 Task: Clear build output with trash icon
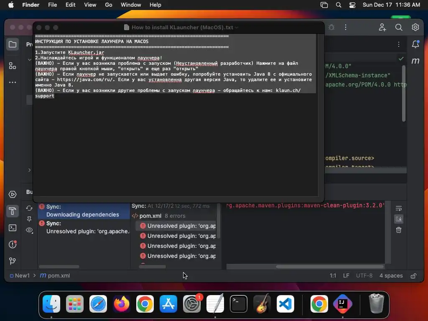(x=399, y=230)
